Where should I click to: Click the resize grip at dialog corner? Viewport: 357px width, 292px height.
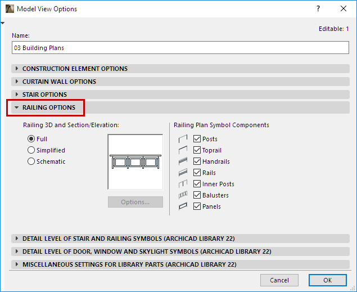pos(353,288)
